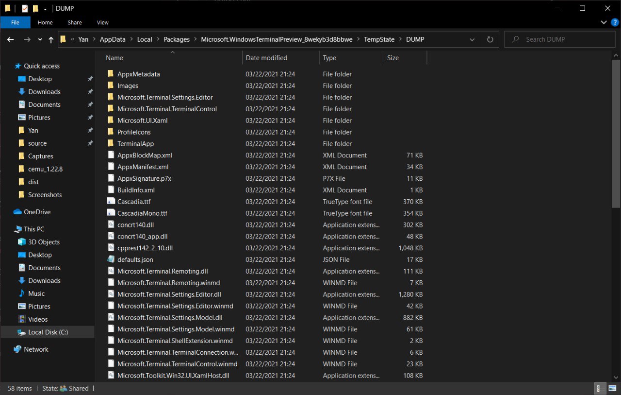Select AppxManifest.xml file name
The width and height of the screenshot is (621, 395).
pyautogui.click(x=143, y=167)
